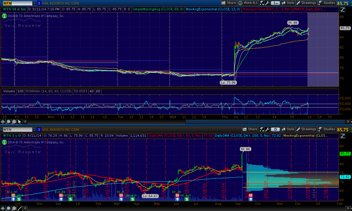Click the Share button in top chart

pyautogui.click(x=229, y=3)
